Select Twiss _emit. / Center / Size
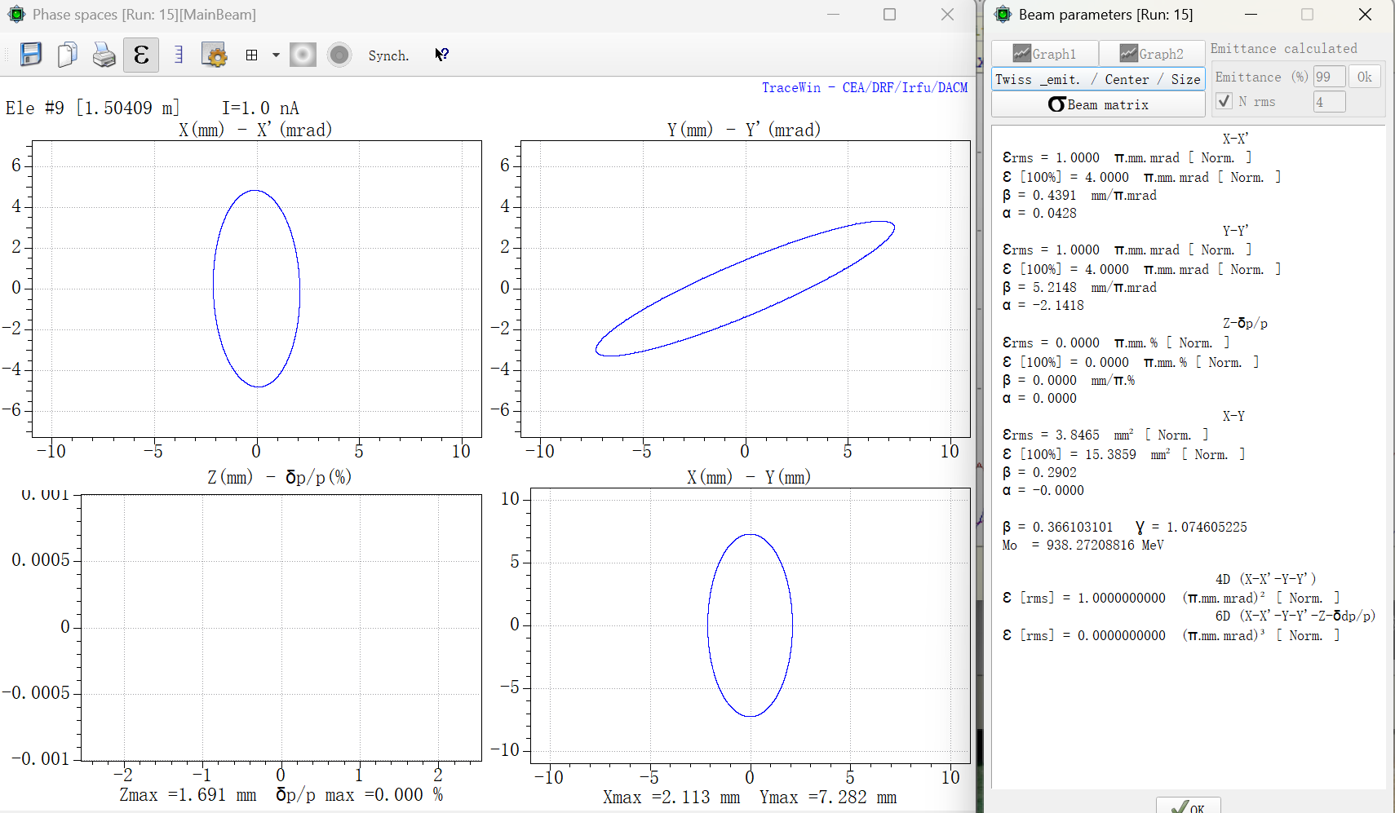Screen dimensions: 1395x813 [x=1097, y=79]
